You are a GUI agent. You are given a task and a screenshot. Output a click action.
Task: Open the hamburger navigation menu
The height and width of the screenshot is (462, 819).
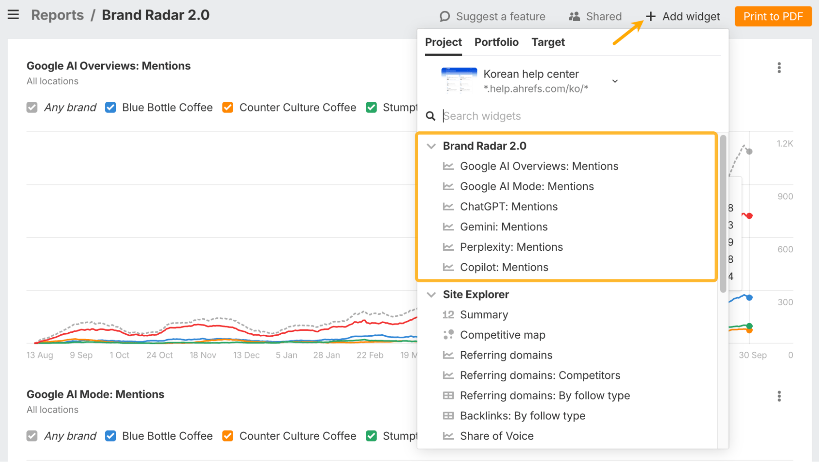point(13,15)
